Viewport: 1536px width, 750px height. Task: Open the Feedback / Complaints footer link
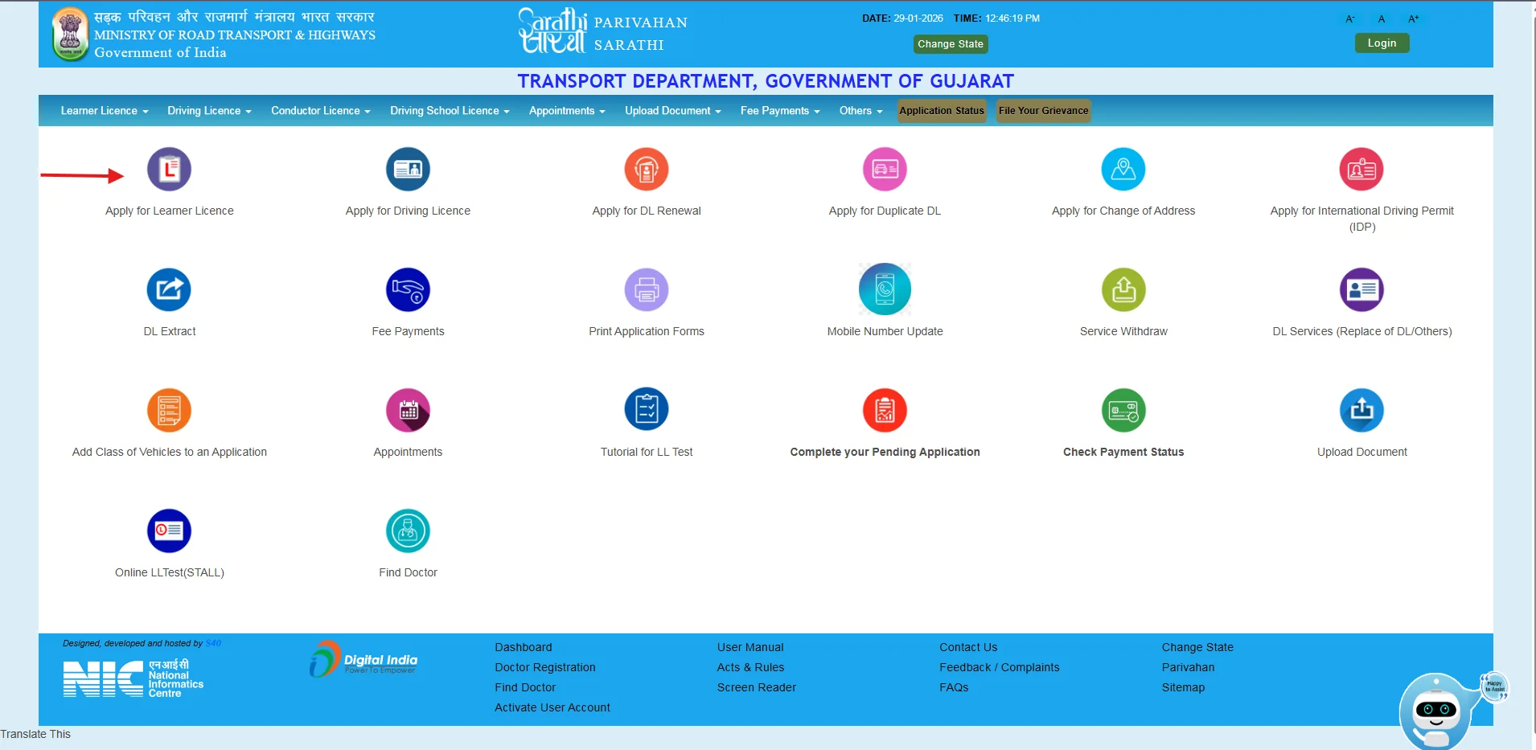tap(999, 667)
